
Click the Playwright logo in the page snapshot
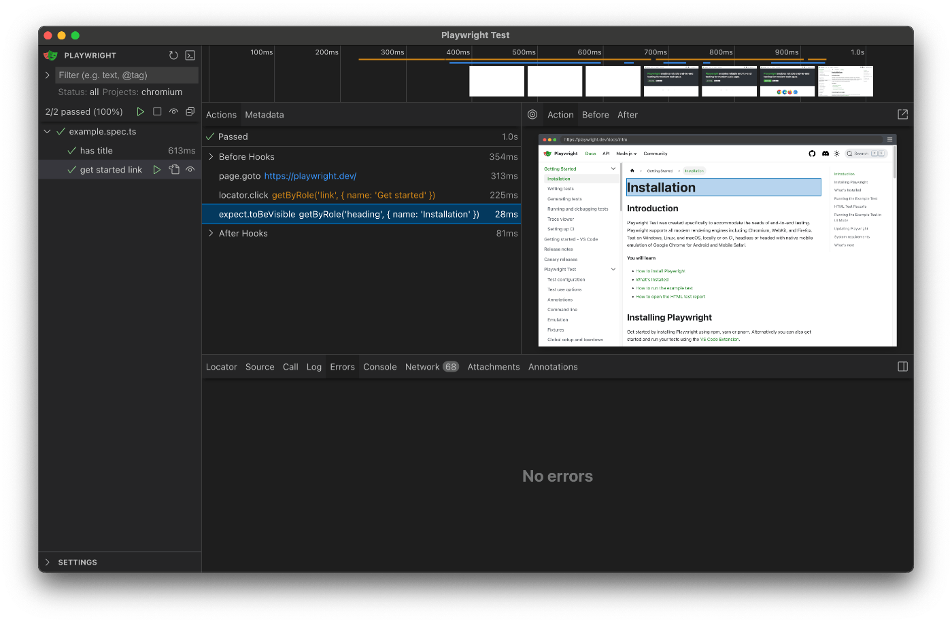point(547,154)
